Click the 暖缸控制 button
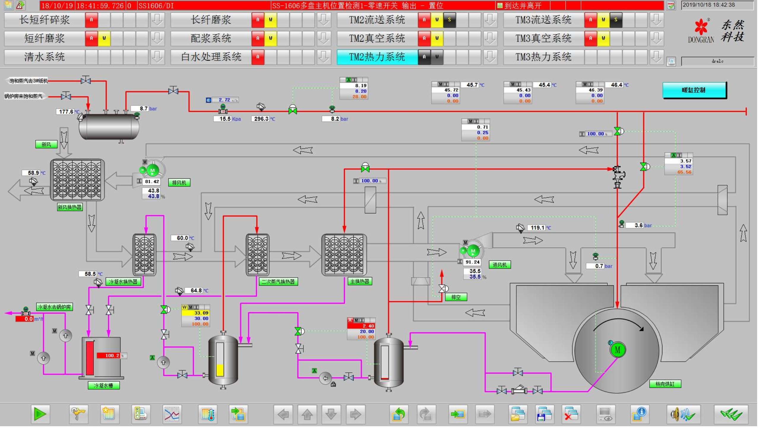758x428 pixels. click(x=694, y=90)
